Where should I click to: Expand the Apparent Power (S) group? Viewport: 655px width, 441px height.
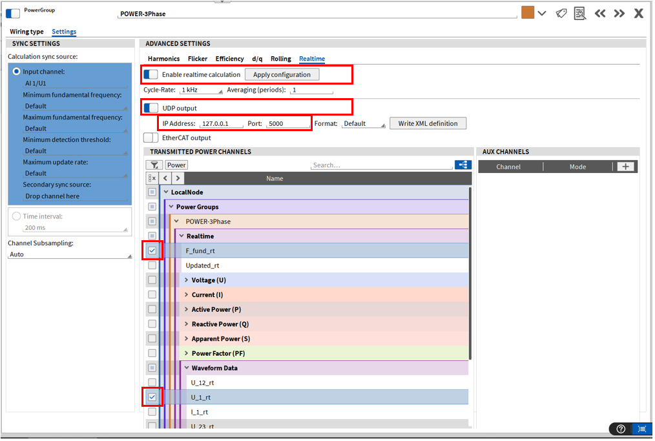coord(187,339)
